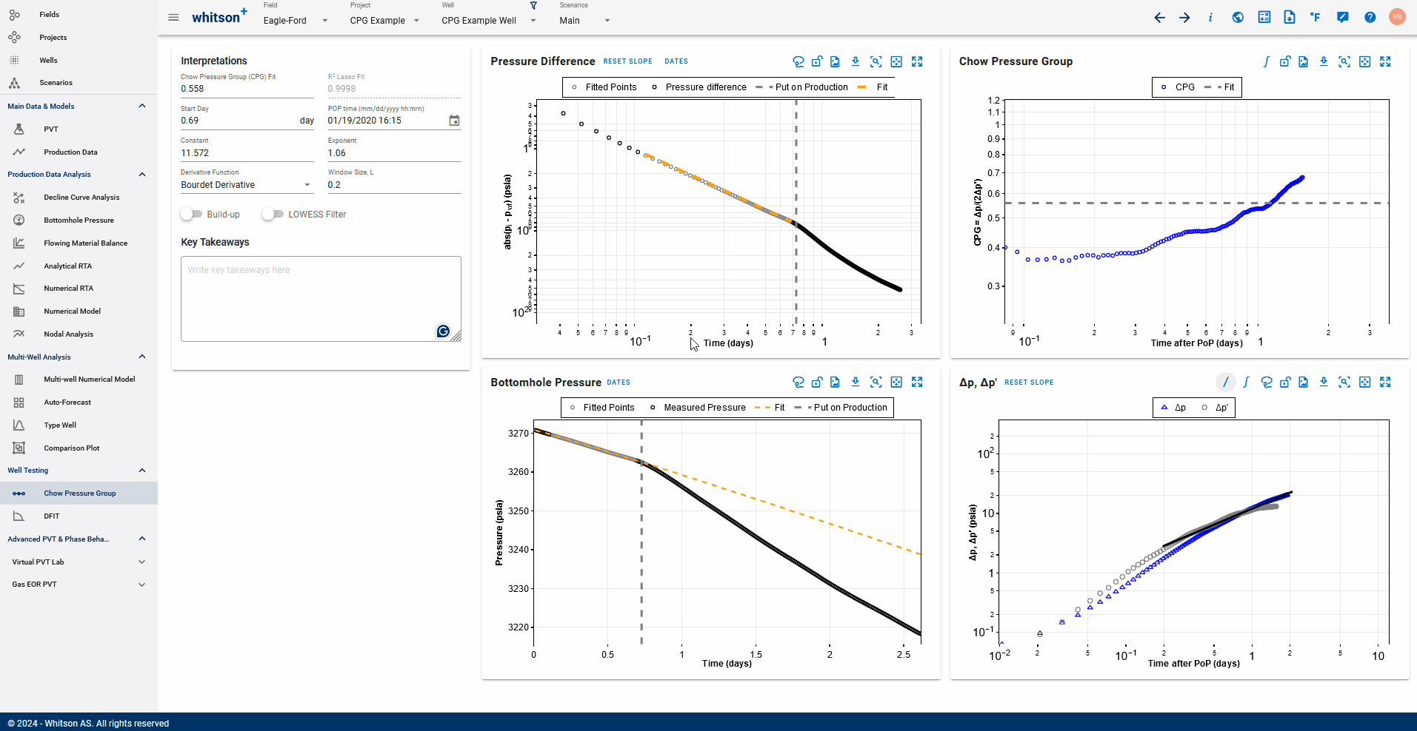The height and width of the screenshot is (731, 1417).
Task: Open the Derivative Function dropdown
Action: (x=247, y=185)
